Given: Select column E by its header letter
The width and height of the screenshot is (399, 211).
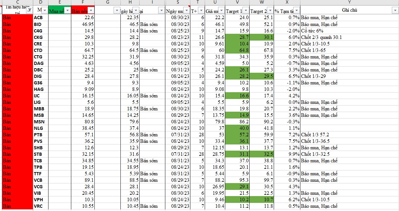Looking at the screenshot, I should 60,3.
